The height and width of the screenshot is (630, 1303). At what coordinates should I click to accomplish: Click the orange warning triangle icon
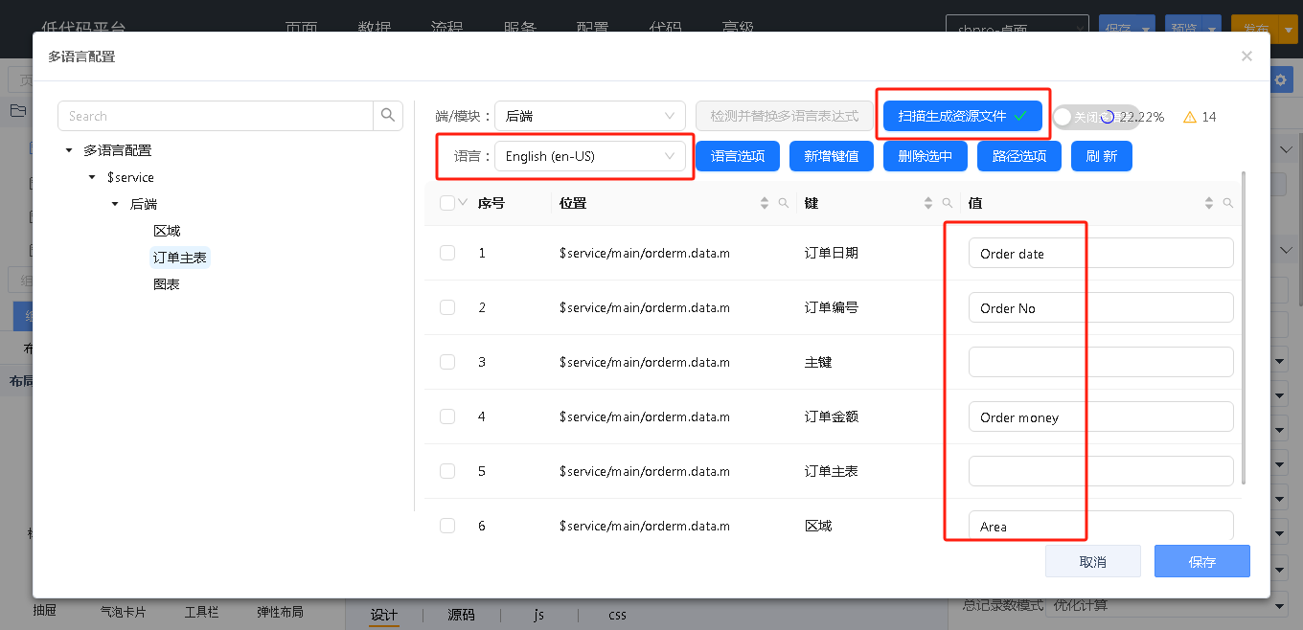click(1190, 117)
